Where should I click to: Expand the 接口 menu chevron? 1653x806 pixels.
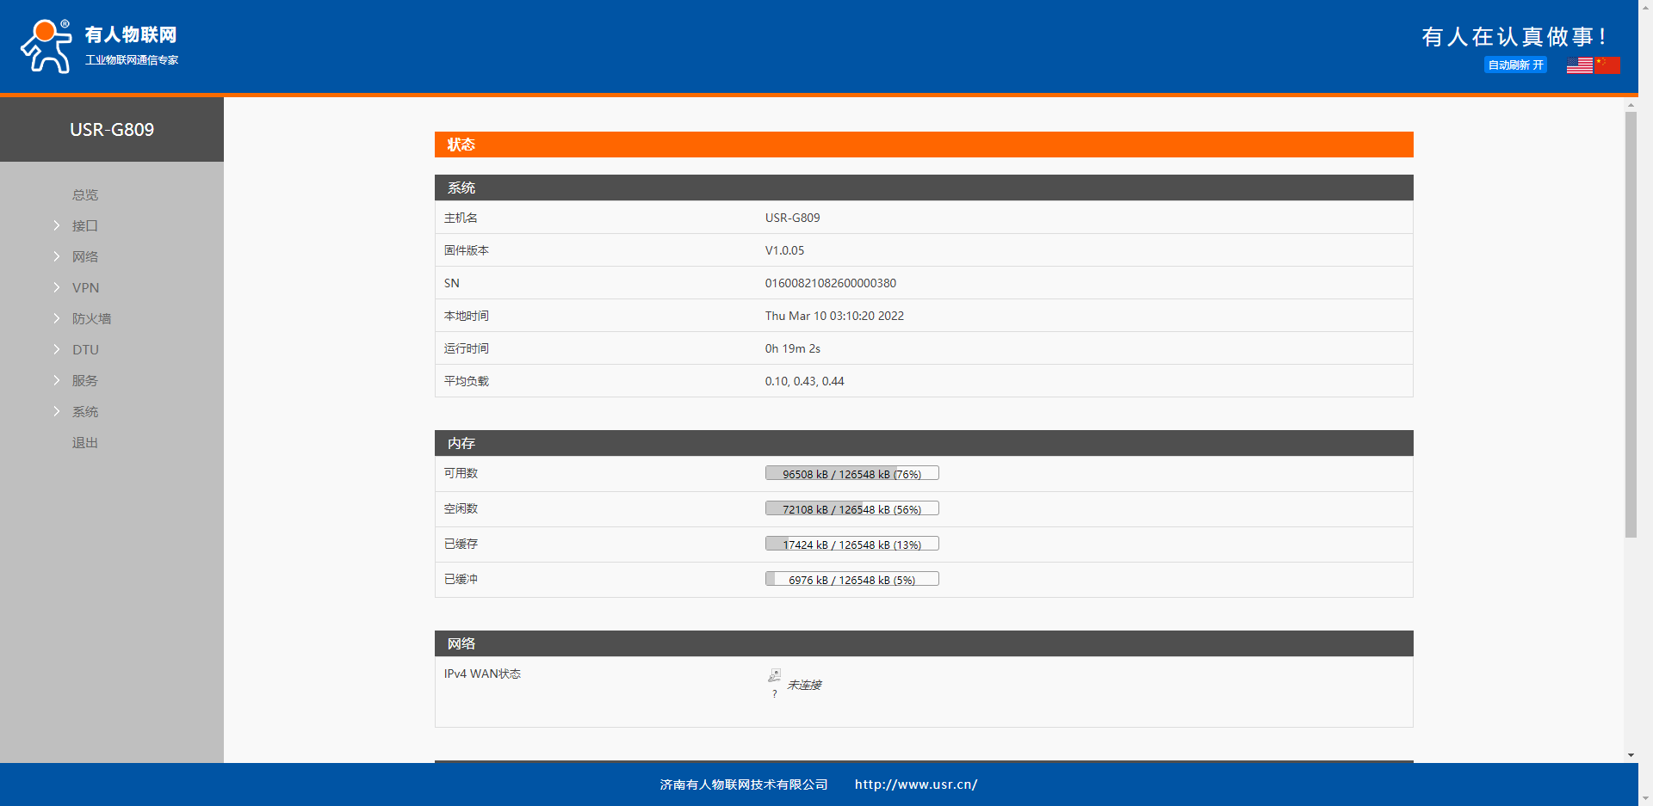(57, 225)
